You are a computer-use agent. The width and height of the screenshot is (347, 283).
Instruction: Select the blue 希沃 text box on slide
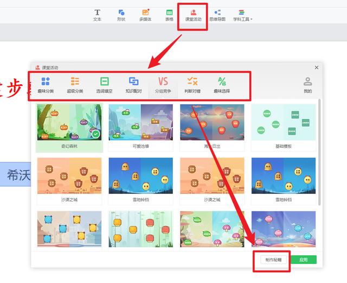[x=16, y=174]
